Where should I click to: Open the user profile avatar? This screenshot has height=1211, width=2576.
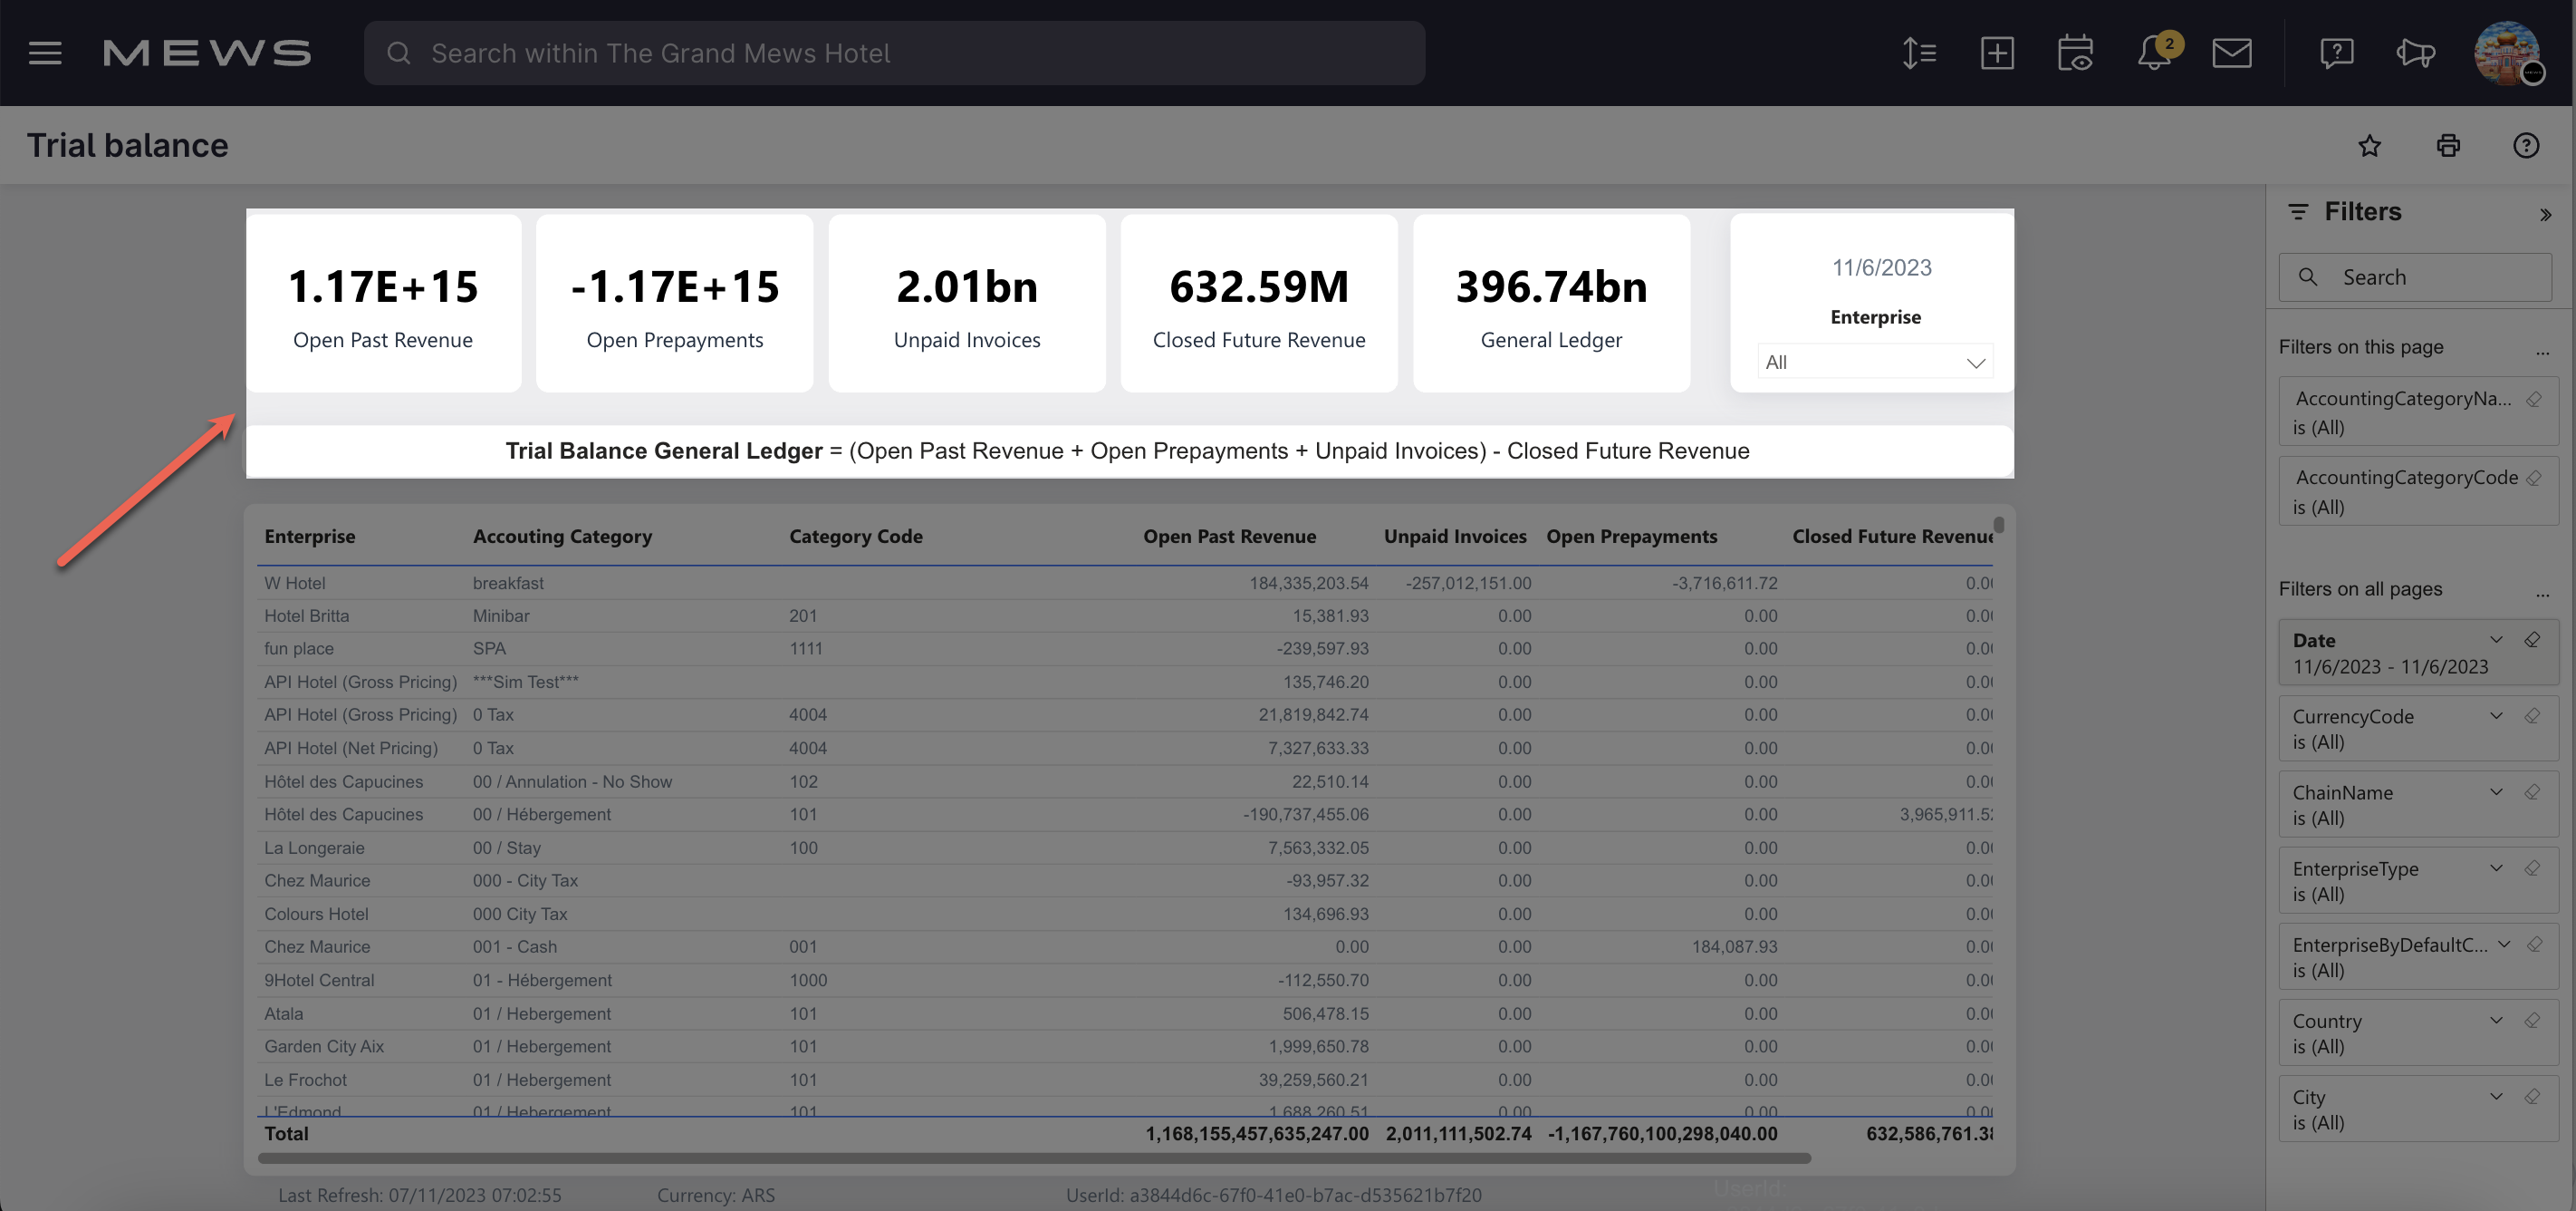[x=2508, y=53]
